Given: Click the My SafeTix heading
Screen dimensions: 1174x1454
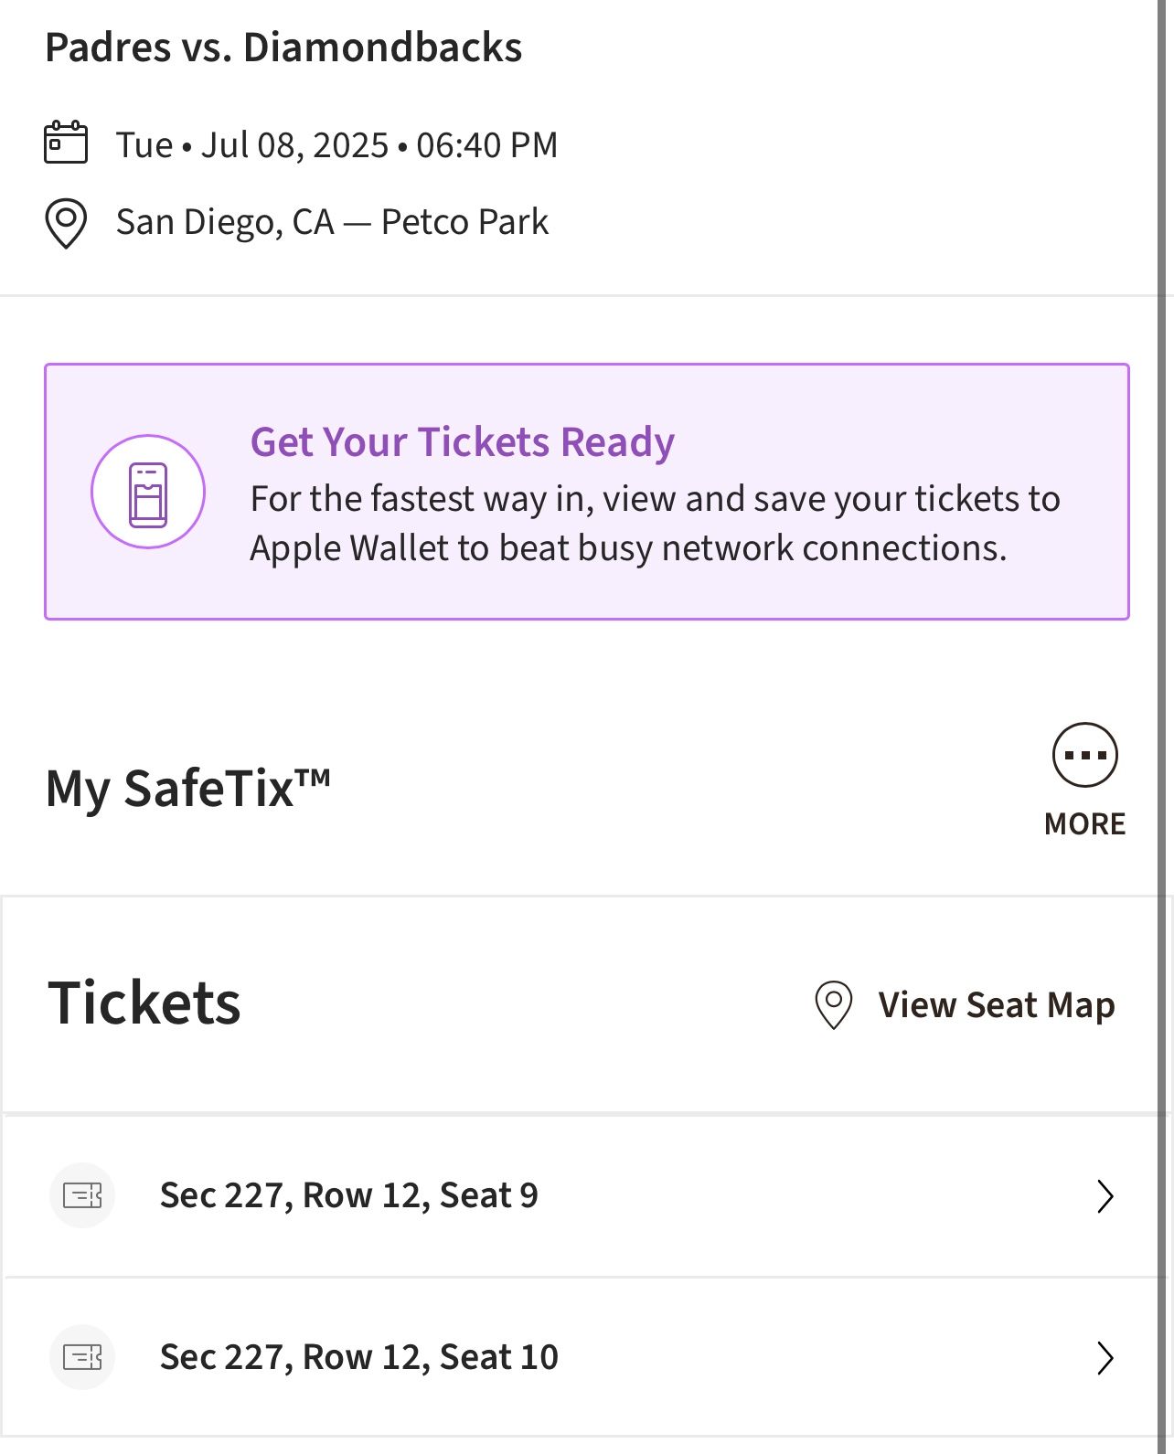Looking at the screenshot, I should pos(188,789).
